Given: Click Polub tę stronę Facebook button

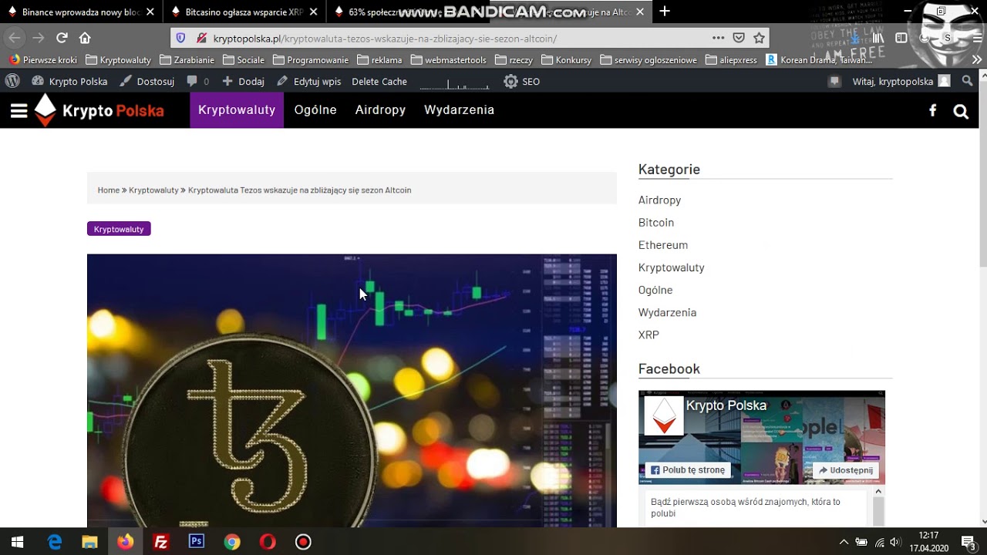Looking at the screenshot, I should (x=688, y=470).
